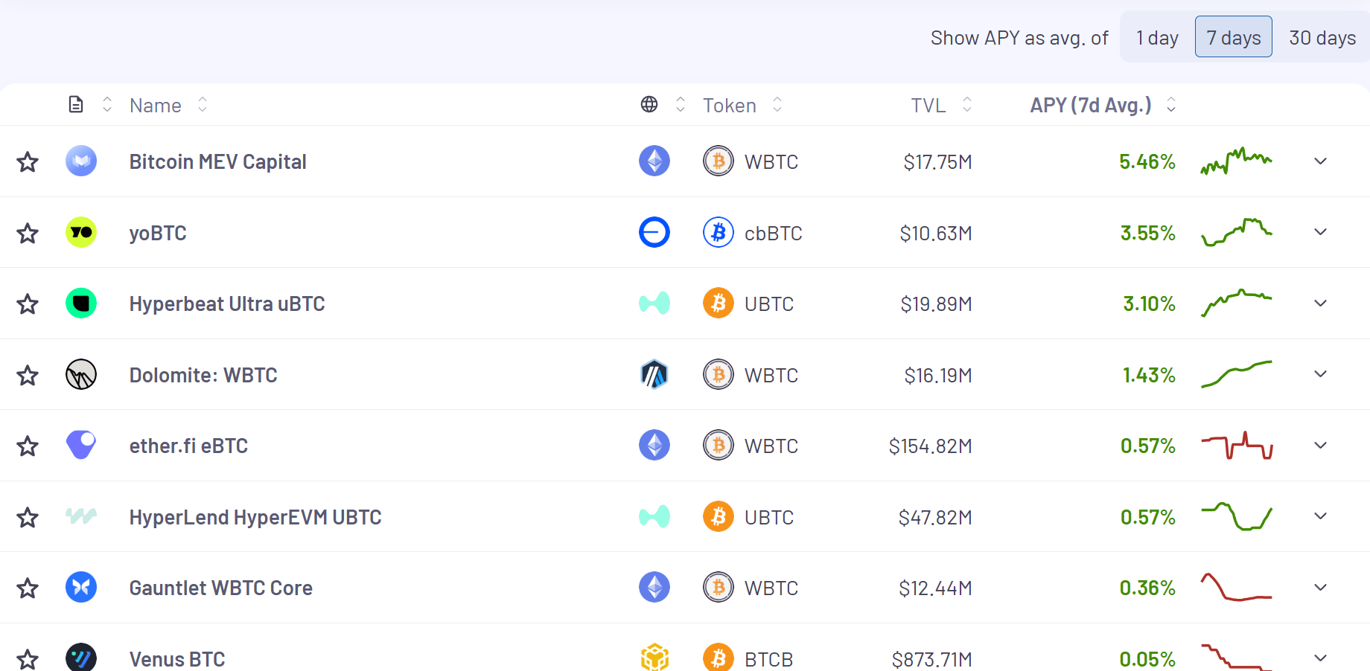Add Hyperbeat Ultra uBTC to favorites
The width and height of the screenshot is (1370, 671).
28,304
